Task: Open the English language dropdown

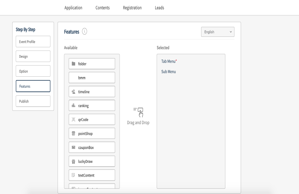Action: tap(218, 32)
